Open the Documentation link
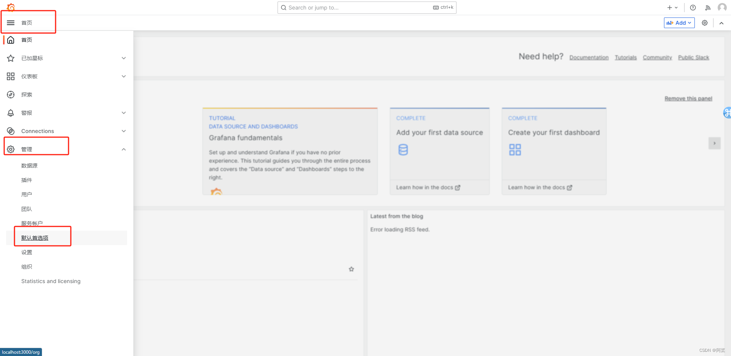This screenshot has height=356, width=731. click(589, 57)
